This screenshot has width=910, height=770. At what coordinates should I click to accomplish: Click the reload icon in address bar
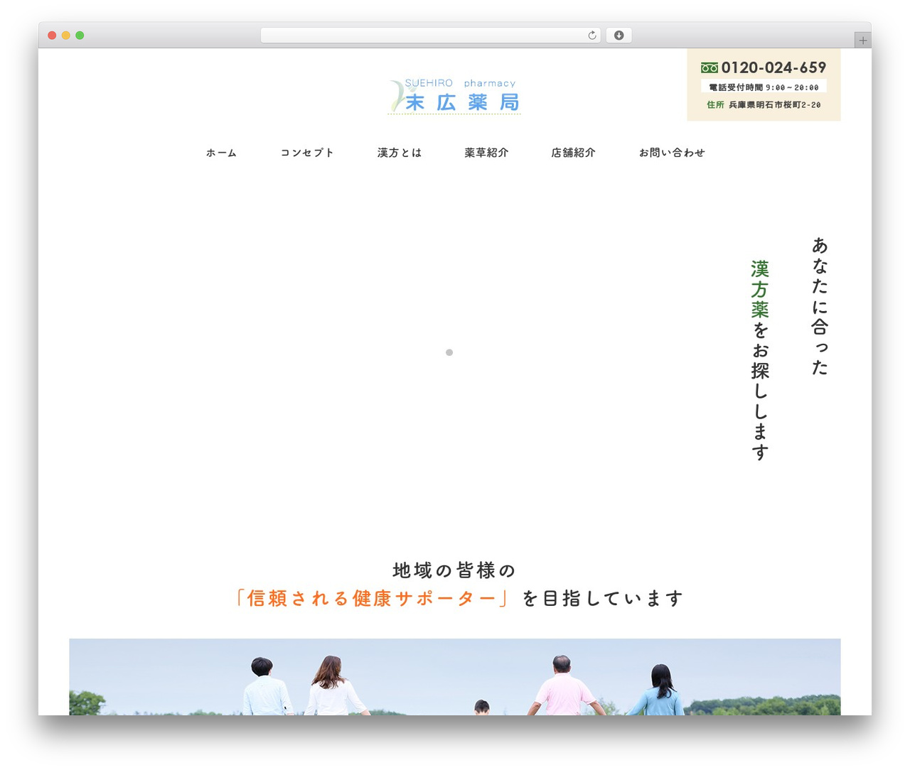(x=591, y=36)
